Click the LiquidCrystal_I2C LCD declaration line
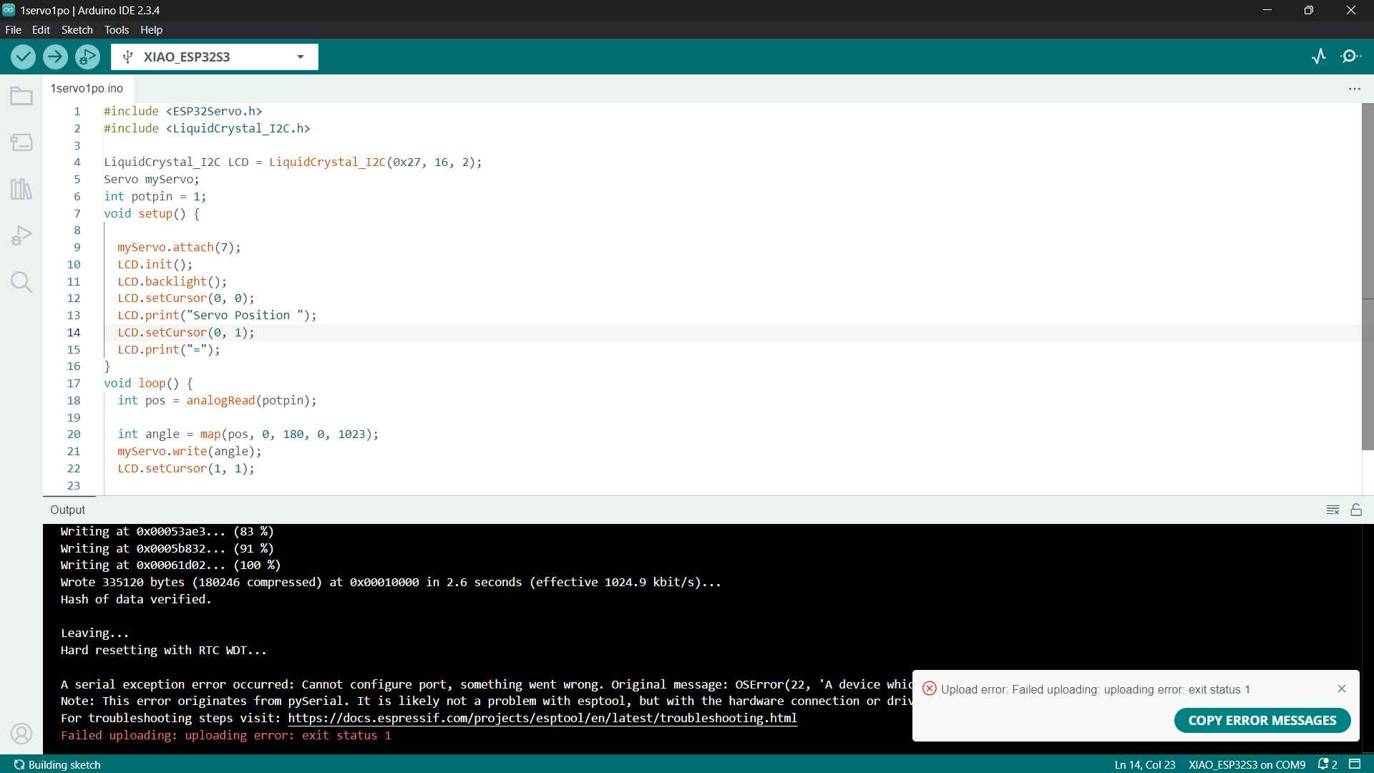Image resolution: width=1374 pixels, height=773 pixels. pyautogui.click(x=293, y=162)
